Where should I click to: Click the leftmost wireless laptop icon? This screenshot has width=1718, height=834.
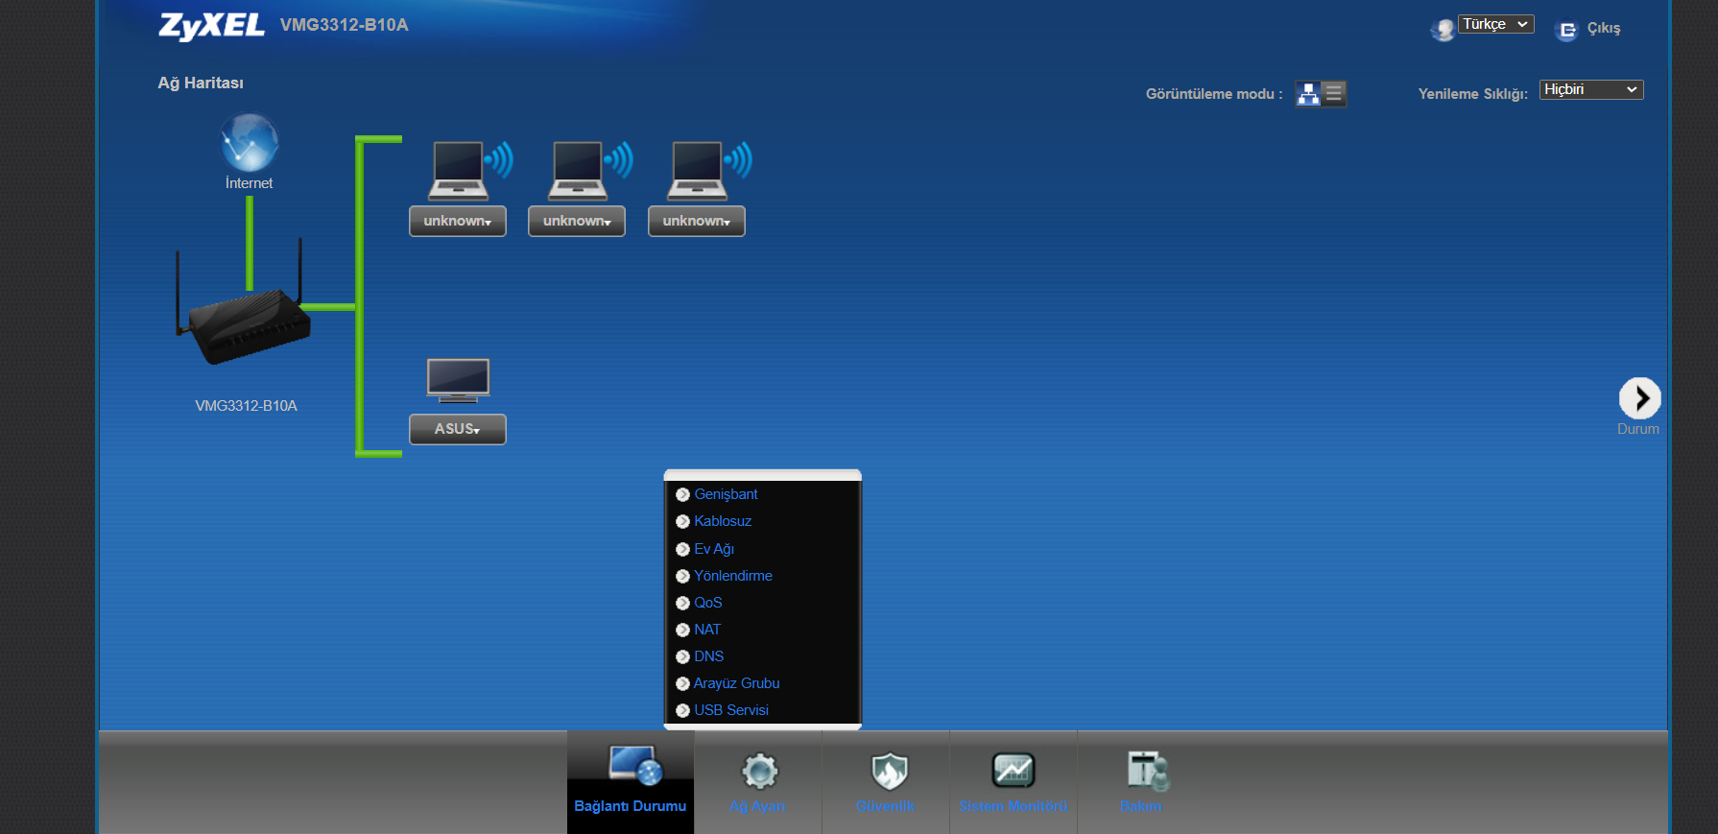click(470, 171)
